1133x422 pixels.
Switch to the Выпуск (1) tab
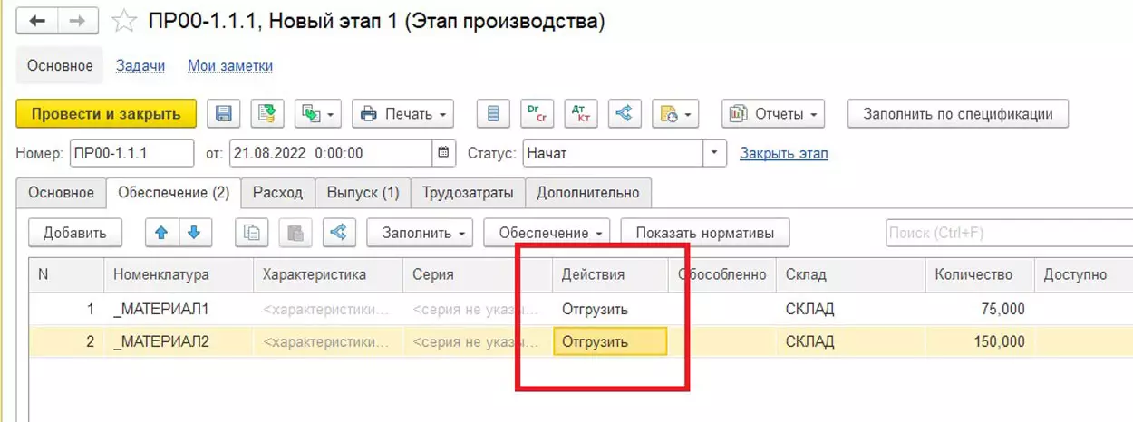click(x=363, y=192)
